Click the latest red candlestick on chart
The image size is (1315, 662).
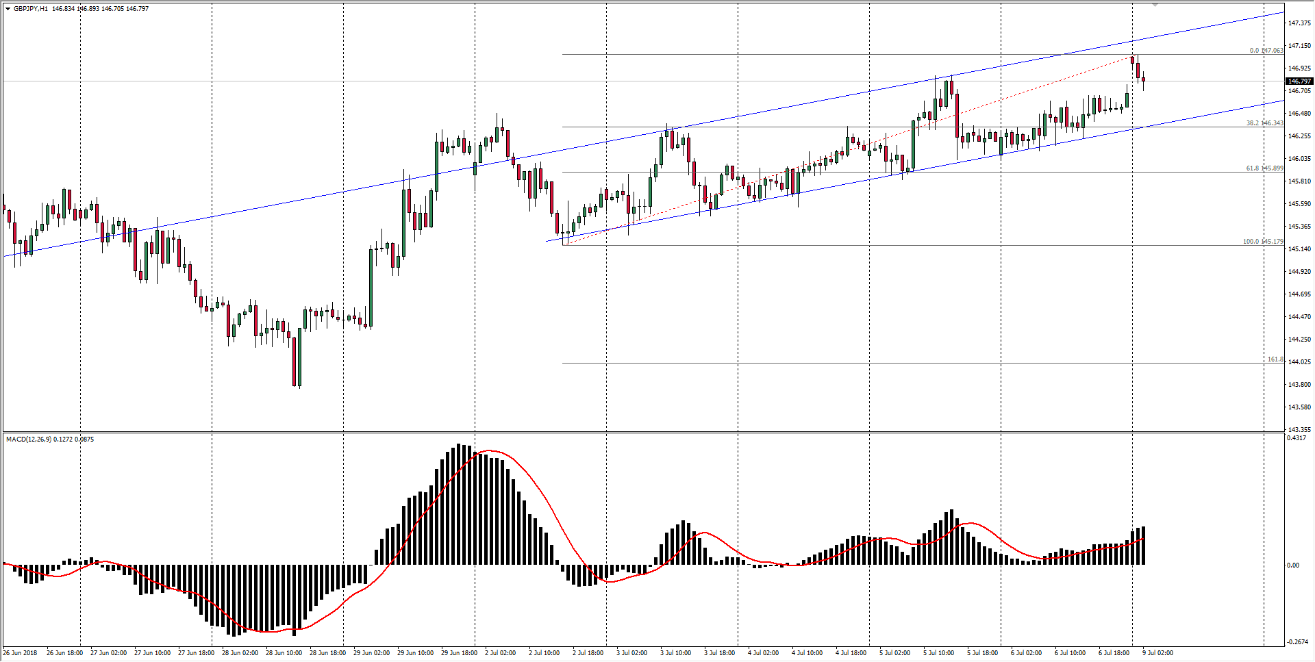coord(1143,81)
